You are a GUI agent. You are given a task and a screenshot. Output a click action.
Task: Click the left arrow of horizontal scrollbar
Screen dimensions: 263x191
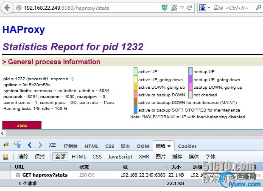coord(3,133)
